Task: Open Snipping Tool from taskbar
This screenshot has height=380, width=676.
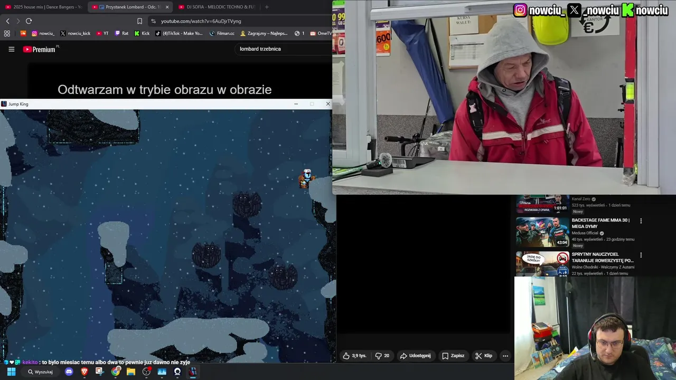Action: [99, 372]
